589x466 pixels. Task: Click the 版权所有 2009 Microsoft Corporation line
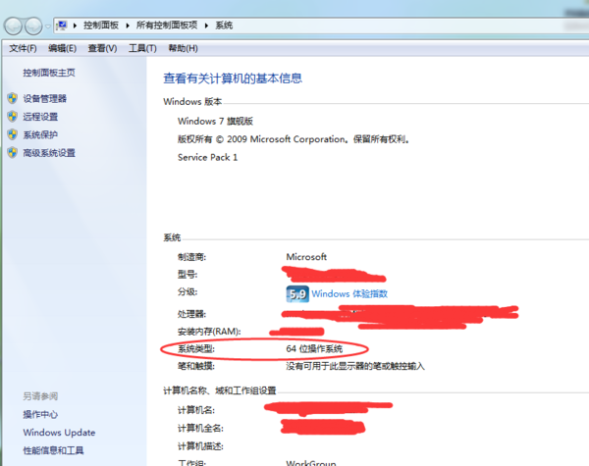click(x=294, y=139)
